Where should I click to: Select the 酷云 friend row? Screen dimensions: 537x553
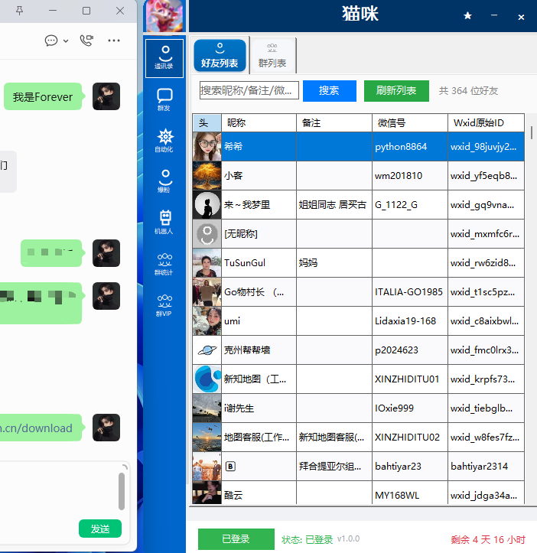point(358,493)
